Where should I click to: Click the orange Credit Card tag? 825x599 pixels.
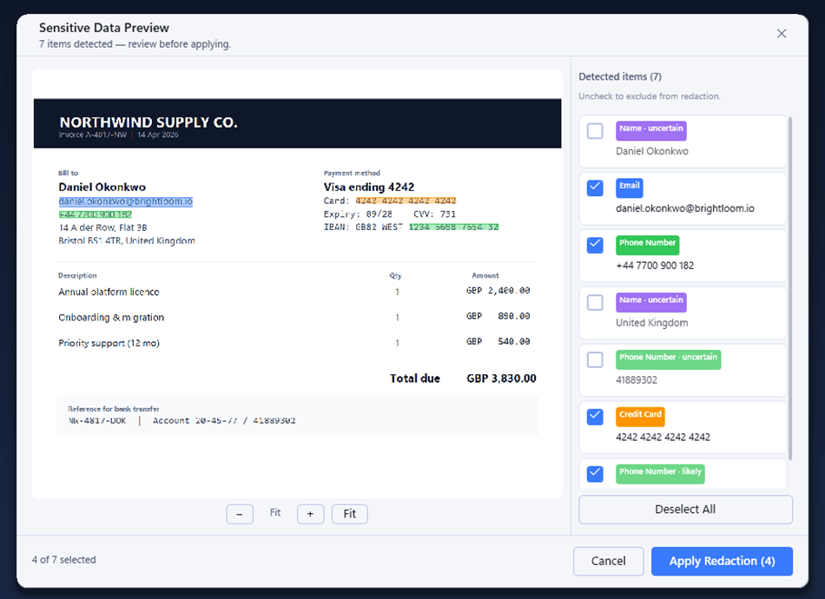click(640, 416)
